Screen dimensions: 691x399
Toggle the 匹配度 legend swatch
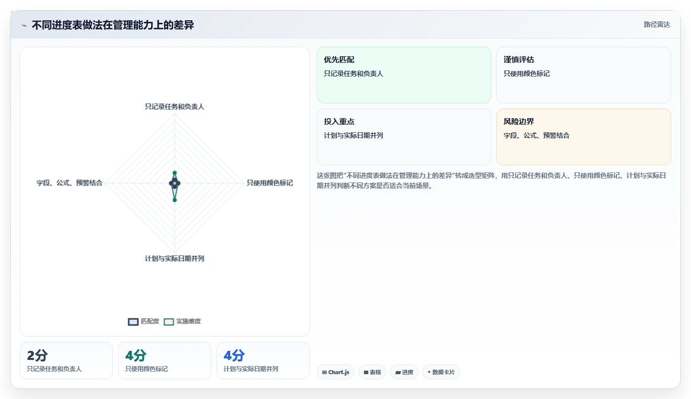133,322
